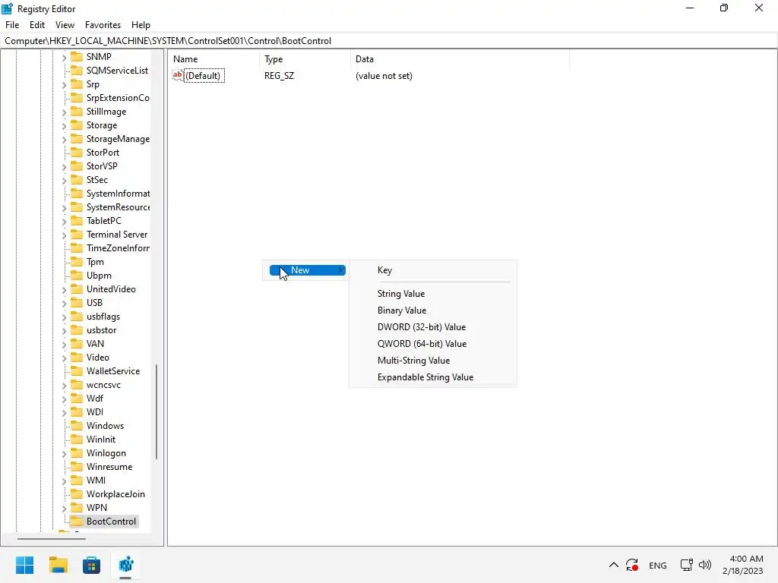The image size is (778, 583).
Task: Click the registry address bar path
Action: click(168, 41)
